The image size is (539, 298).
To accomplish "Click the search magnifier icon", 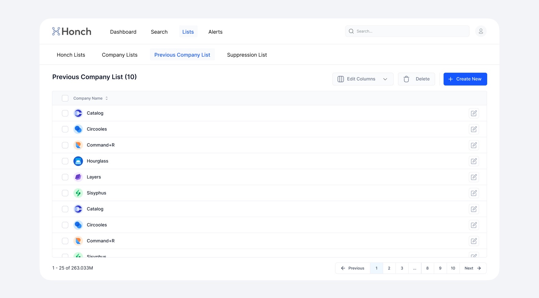I will coord(351,31).
